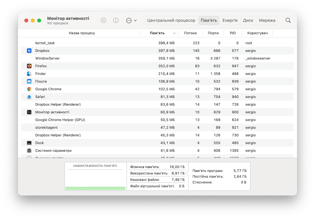Click Використана пам'ять 8,91 ГБ entry
The width and height of the screenshot is (315, 219).
[x=157, y=173]
